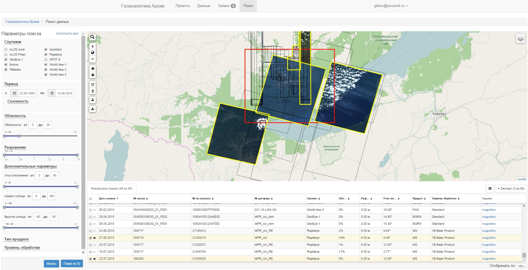Screen dimensions: 528x270
Task: Open glotov@sovzond.ru account menu
Action: point(390,6)
